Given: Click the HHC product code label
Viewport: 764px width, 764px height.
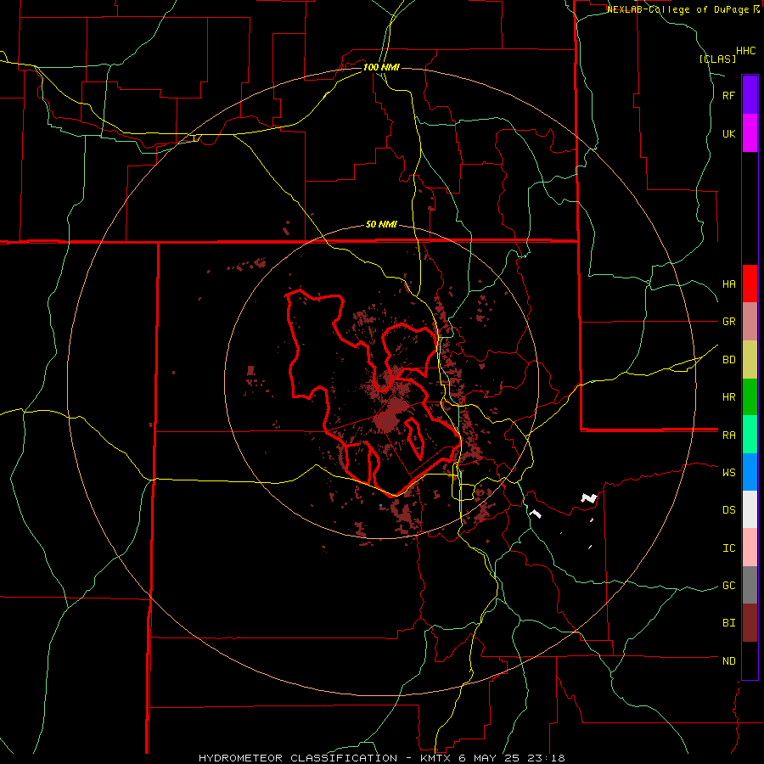Looking at the screenshot, I should coord(745,51).
